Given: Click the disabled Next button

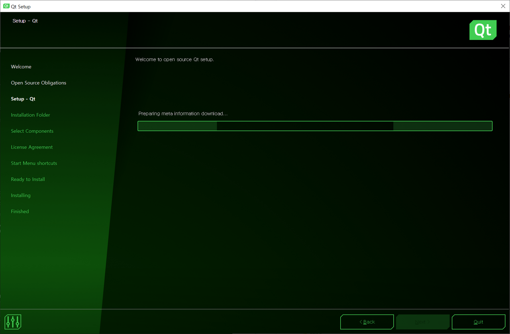Looking at the screenshot, I should (423, 322).
